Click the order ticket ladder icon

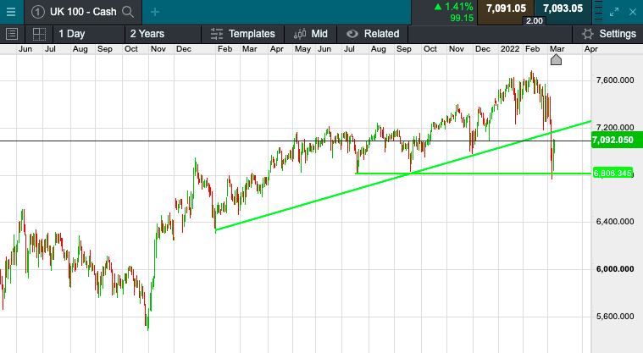click(x=599, y=11)
